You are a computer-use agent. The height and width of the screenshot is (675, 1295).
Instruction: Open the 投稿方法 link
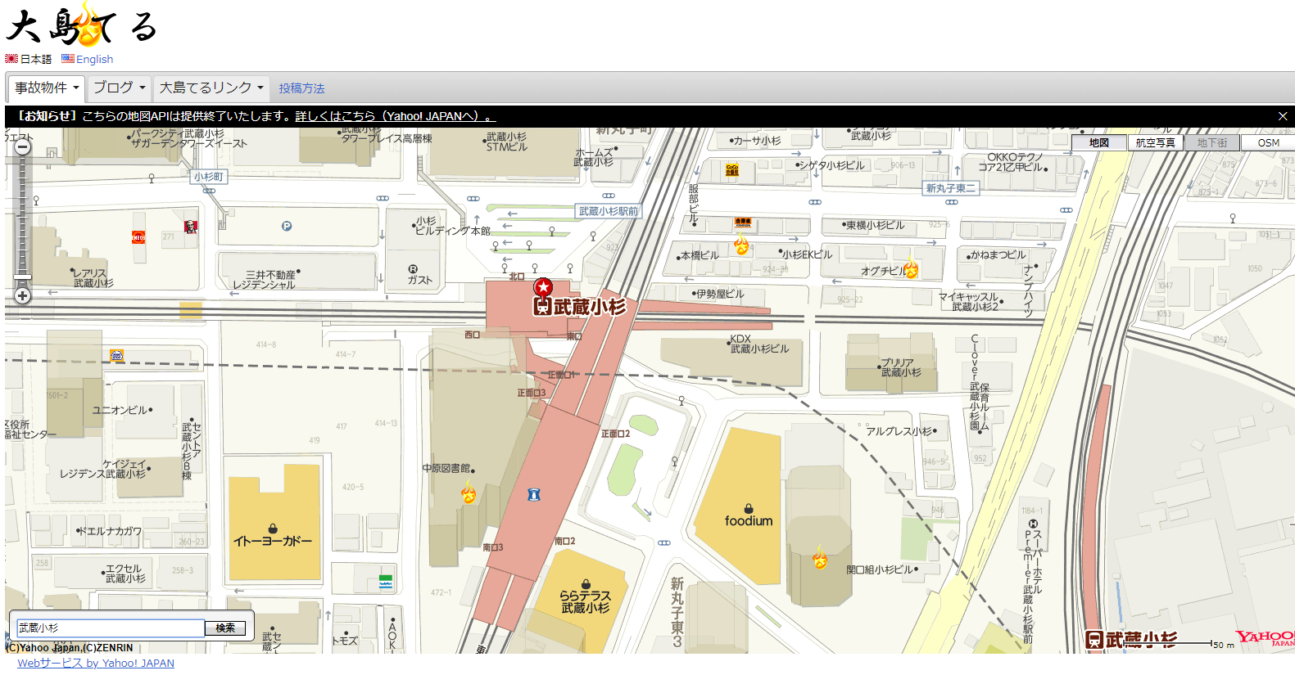(301, 88)
